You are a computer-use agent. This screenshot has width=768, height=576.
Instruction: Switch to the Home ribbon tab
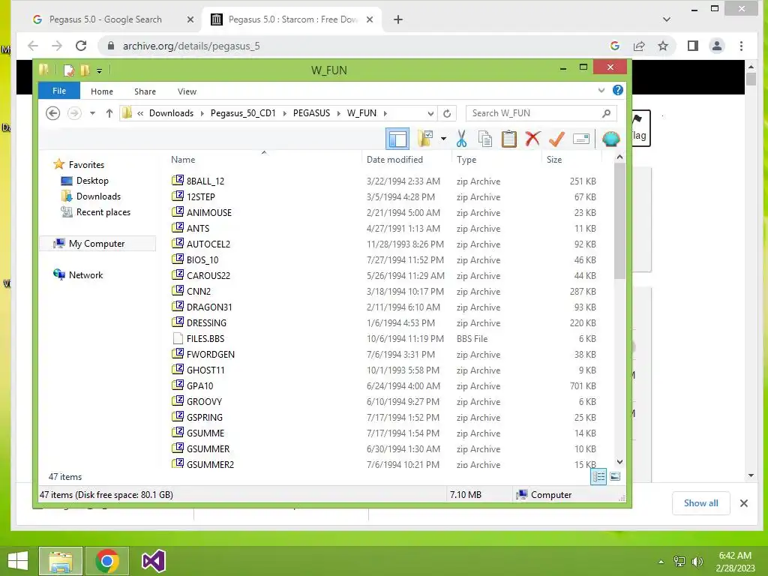pyautogui.click(x=102, y=91)
